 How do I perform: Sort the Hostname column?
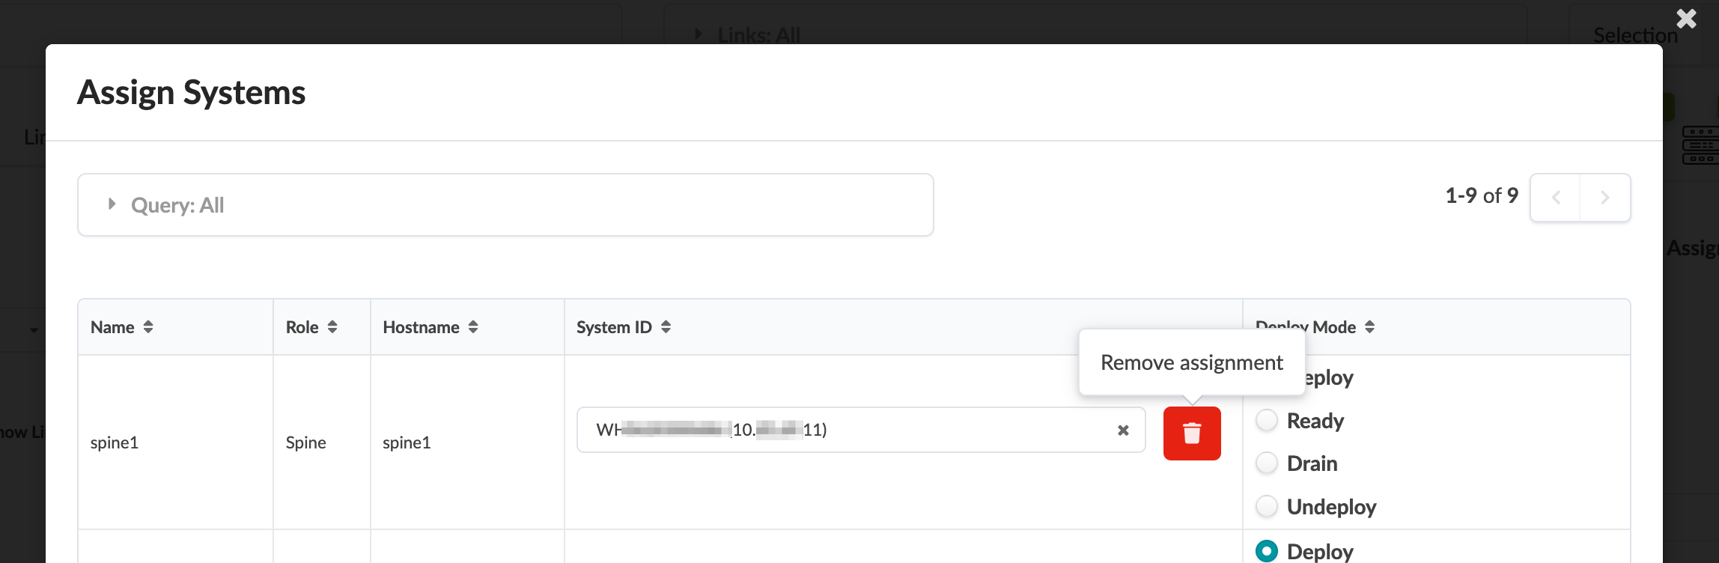[472, 326]
